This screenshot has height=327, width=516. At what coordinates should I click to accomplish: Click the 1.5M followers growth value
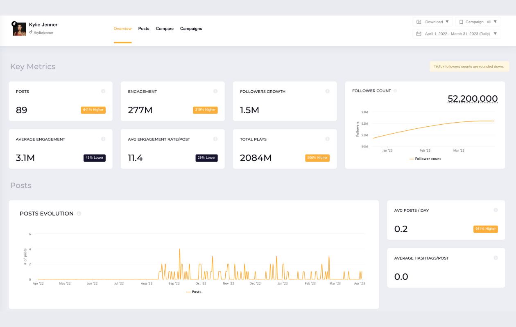(250, 110)
